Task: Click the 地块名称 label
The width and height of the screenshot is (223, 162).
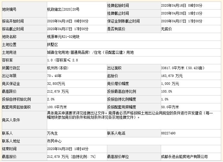Action: (9, 37)
